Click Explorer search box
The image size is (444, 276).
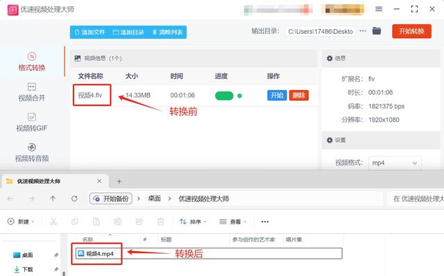click(415, 199)
